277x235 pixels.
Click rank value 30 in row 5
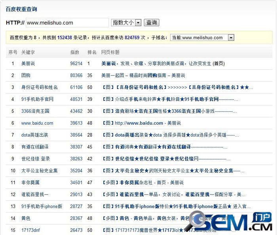click(90, 111)
